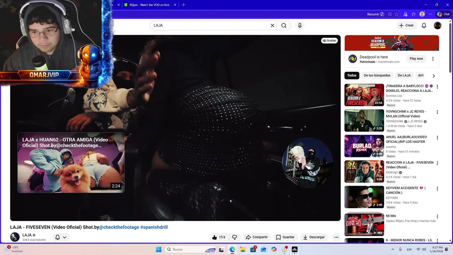The height and width of the screenshot is (255, 453).
Task: Open options menu for REACCION A LAJA video
Action: coord(437,163)
